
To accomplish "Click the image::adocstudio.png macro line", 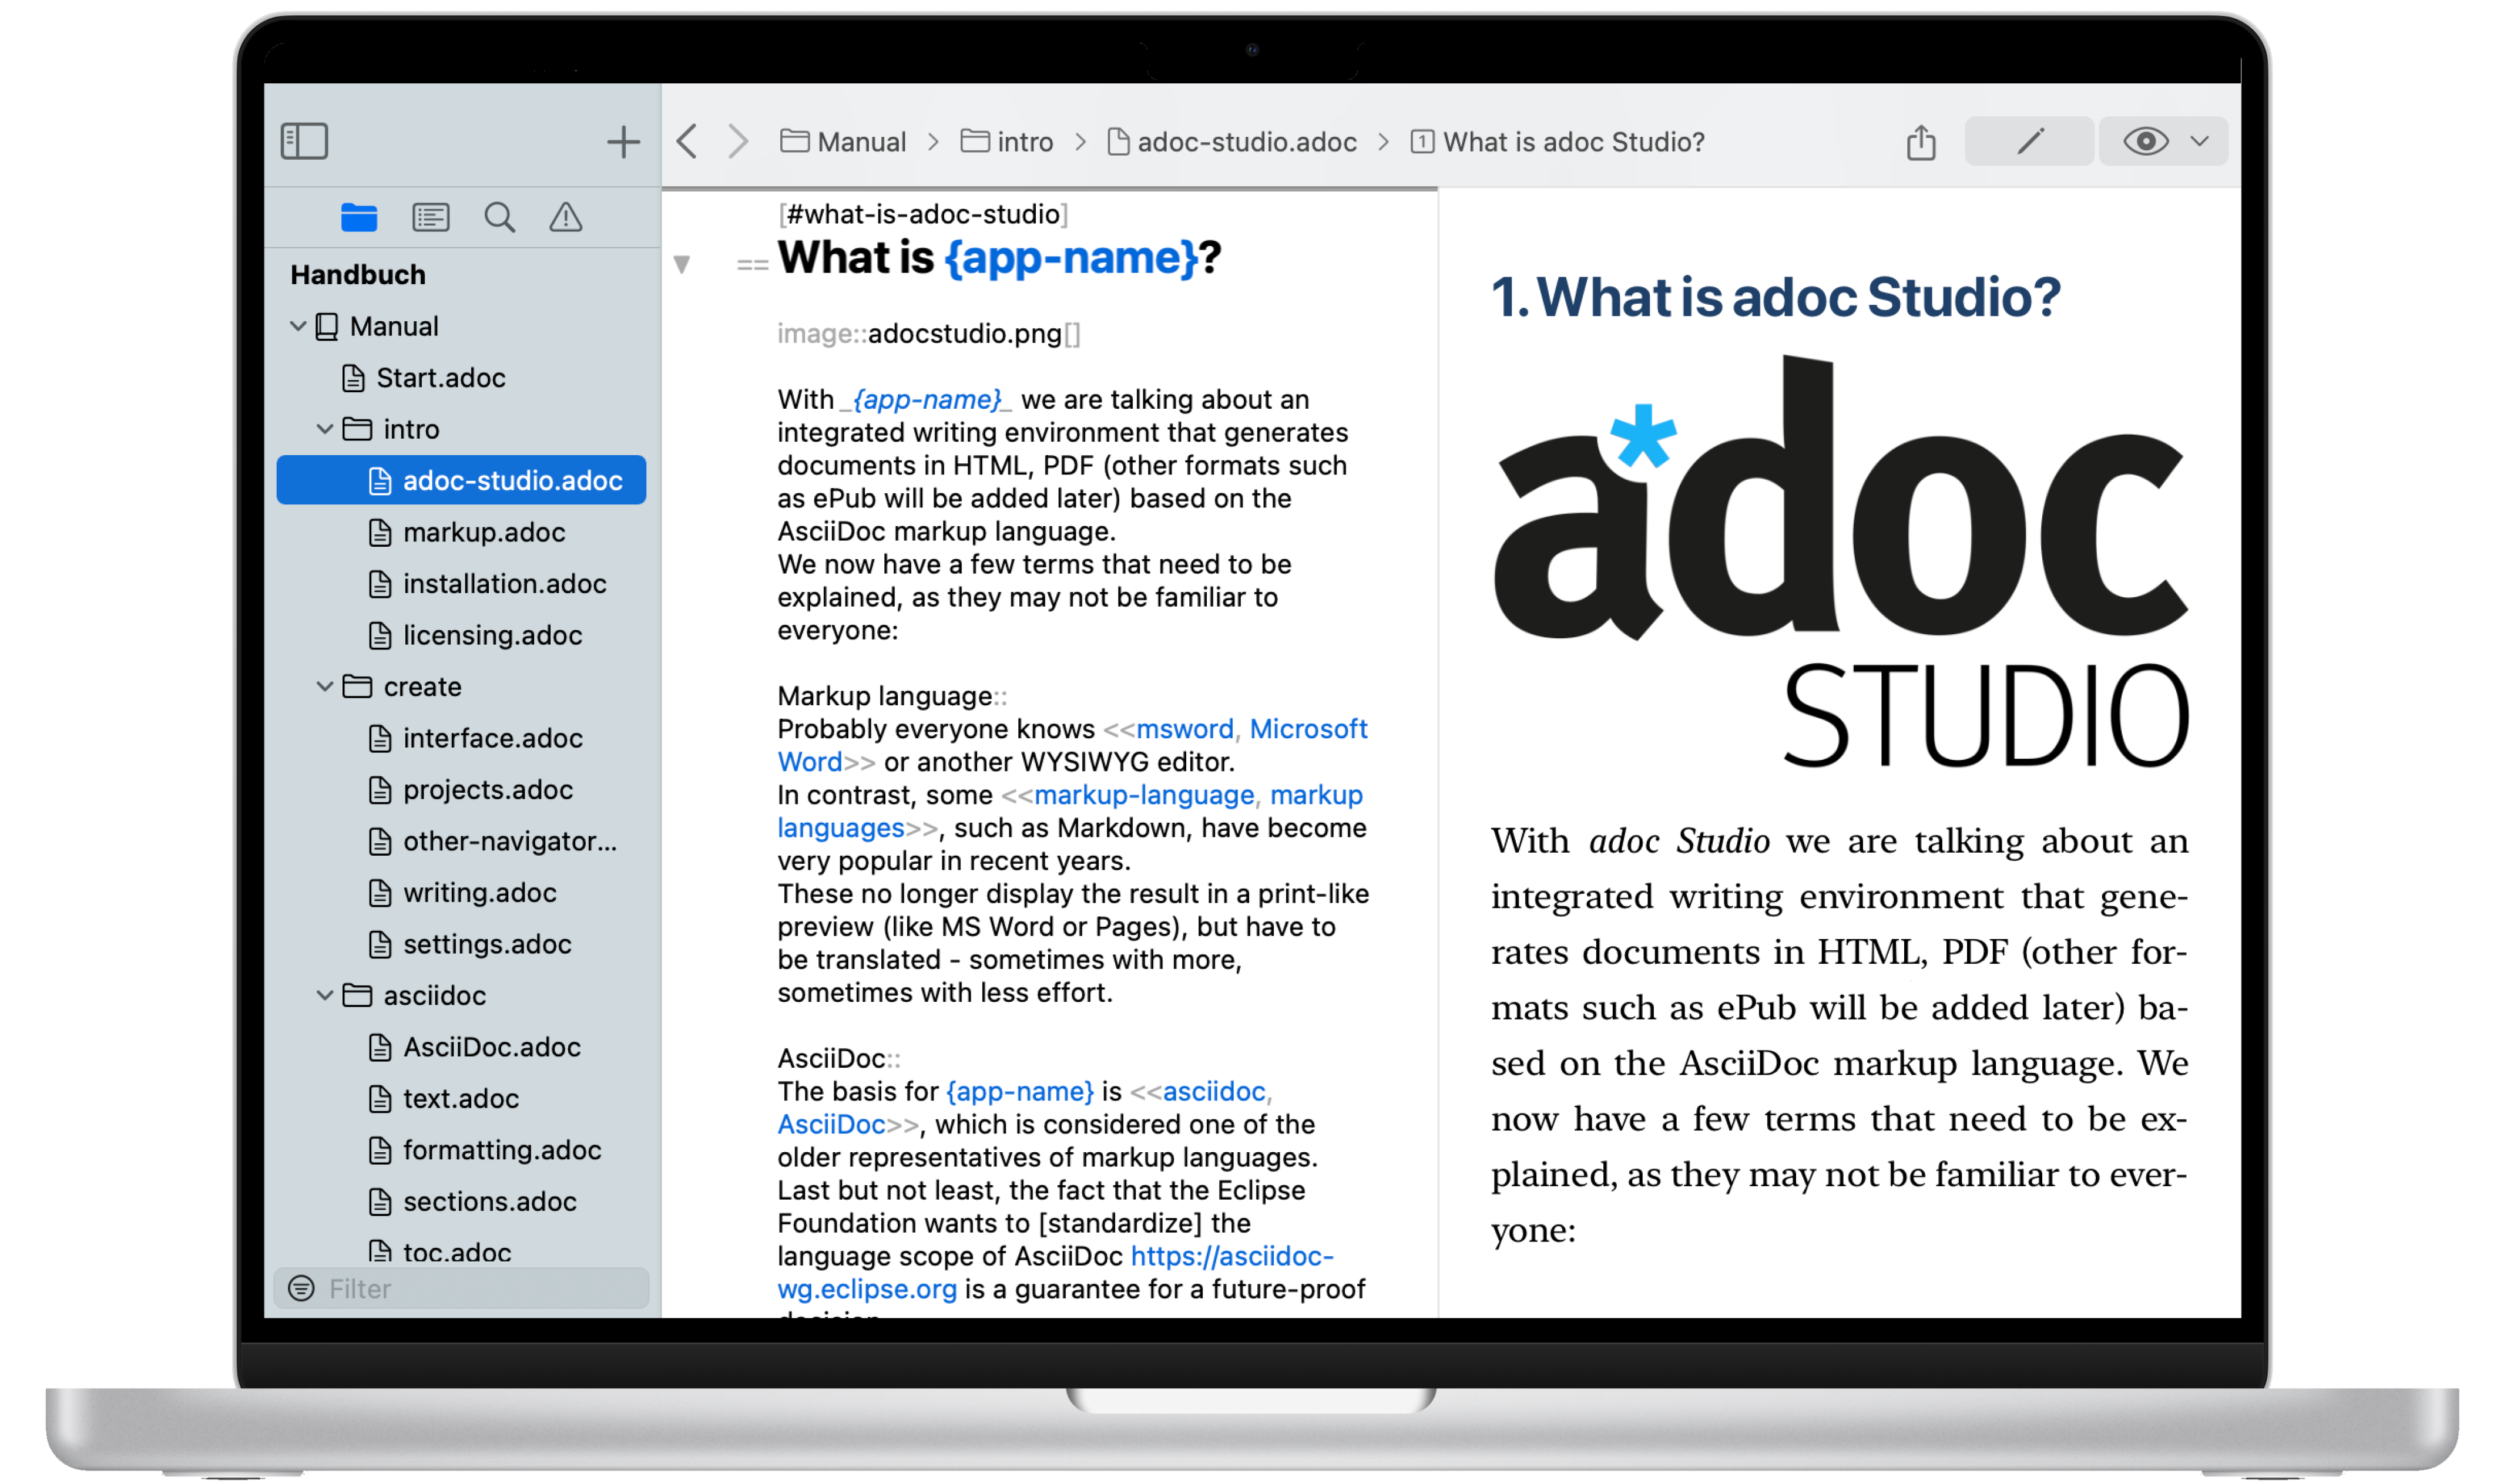I will click(928, 333).
